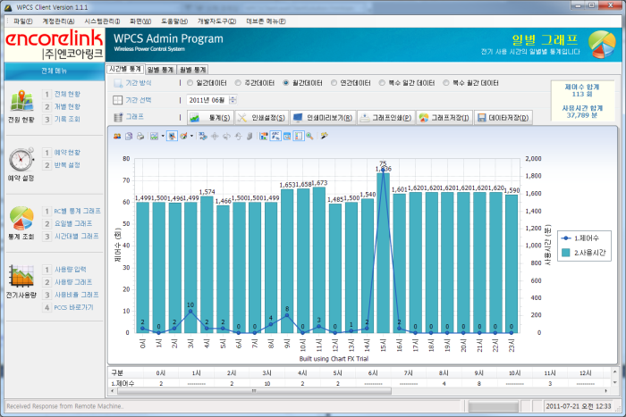Open the 개발자도구(D) menu
The width and height of the screenshot is (626, 417).
[216, 21]
